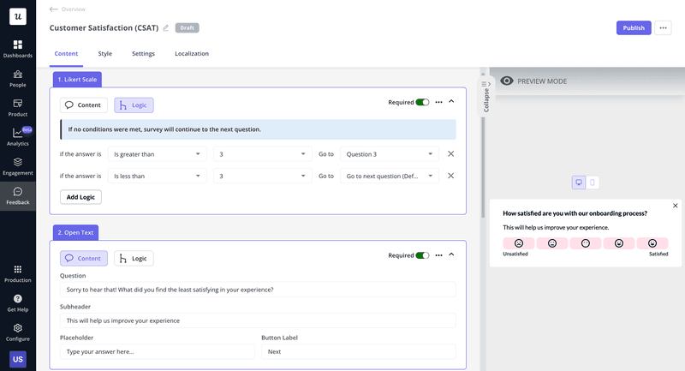The width and height of the screenshot is (685, 371).
Task: Select the happiest smiley face labeled Satisfied
Action: click(652, 243)
